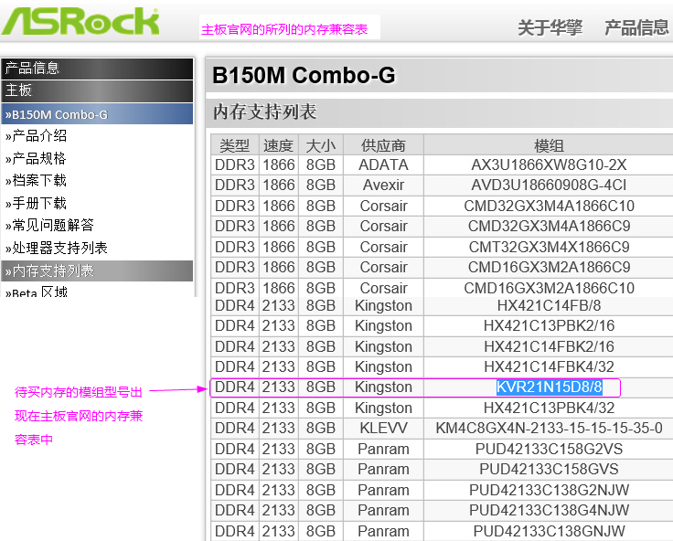The width and height of the screenshot is (673, 541).
Task: Click the ADATA vendor cell
Action: [383, 164]
